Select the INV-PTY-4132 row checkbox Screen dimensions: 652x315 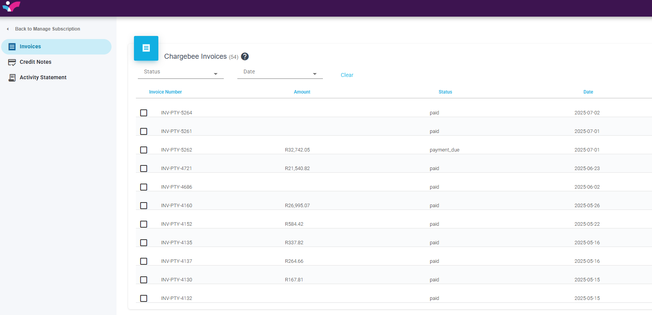(144, 298)
